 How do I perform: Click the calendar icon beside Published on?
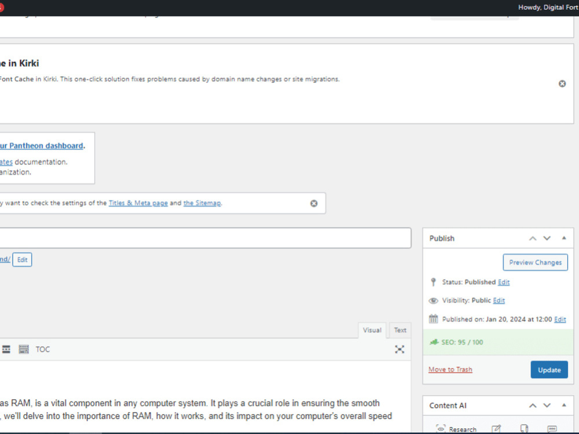pos(433,319)
